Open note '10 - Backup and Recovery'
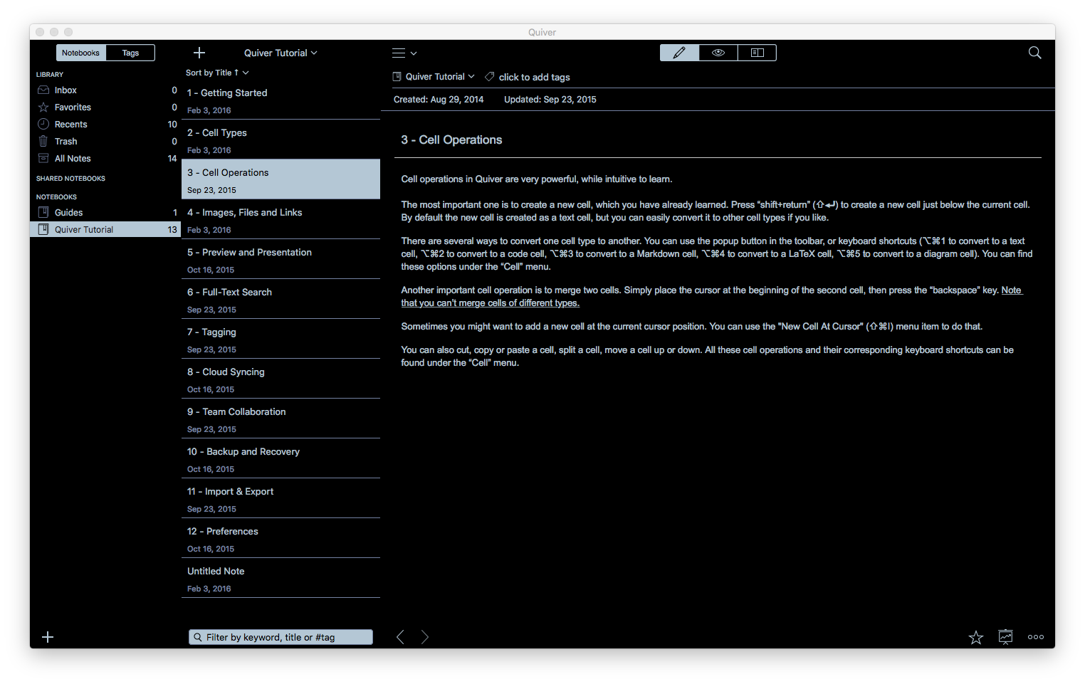1085x684 pixels. point(281,458)
